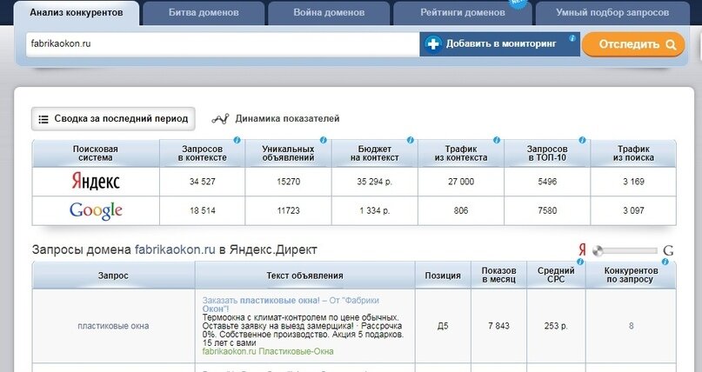Click info icon for Бюджет на контекст column
Viewport: 702px width, 372px height.
[410, 141]
